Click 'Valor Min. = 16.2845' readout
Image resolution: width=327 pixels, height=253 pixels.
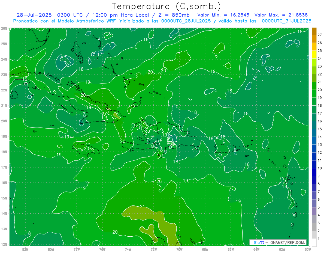[223, 15]
